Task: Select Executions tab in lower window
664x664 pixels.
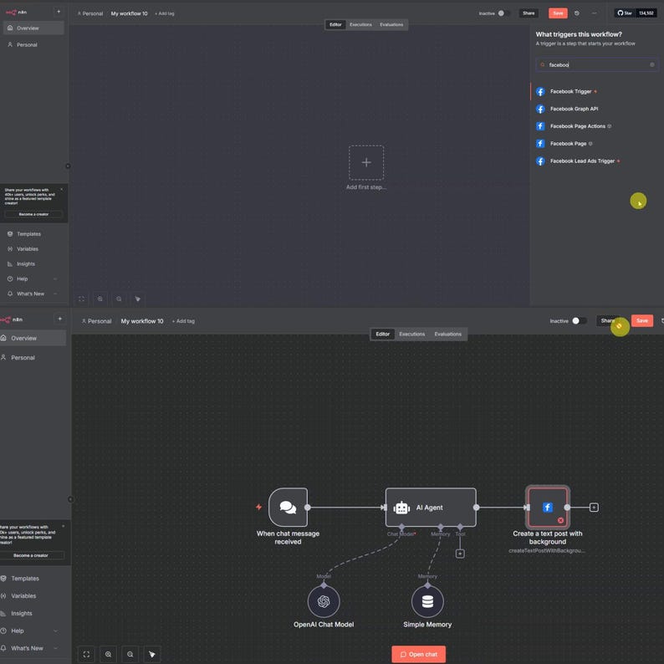Action: click(411, 335)
